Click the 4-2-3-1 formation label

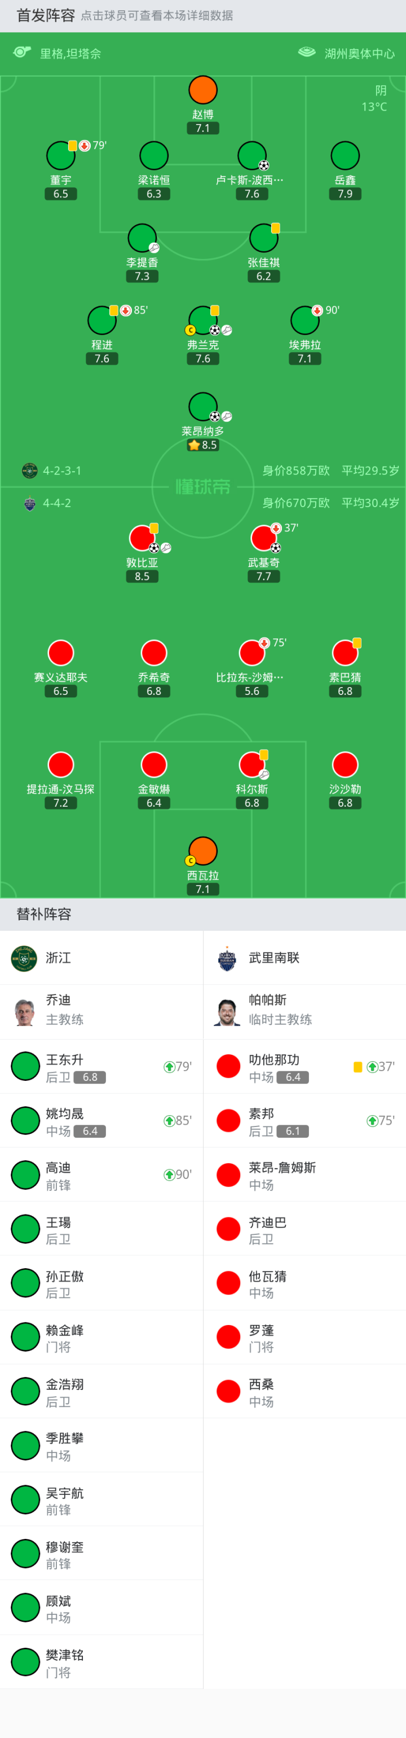pos(62,471)
